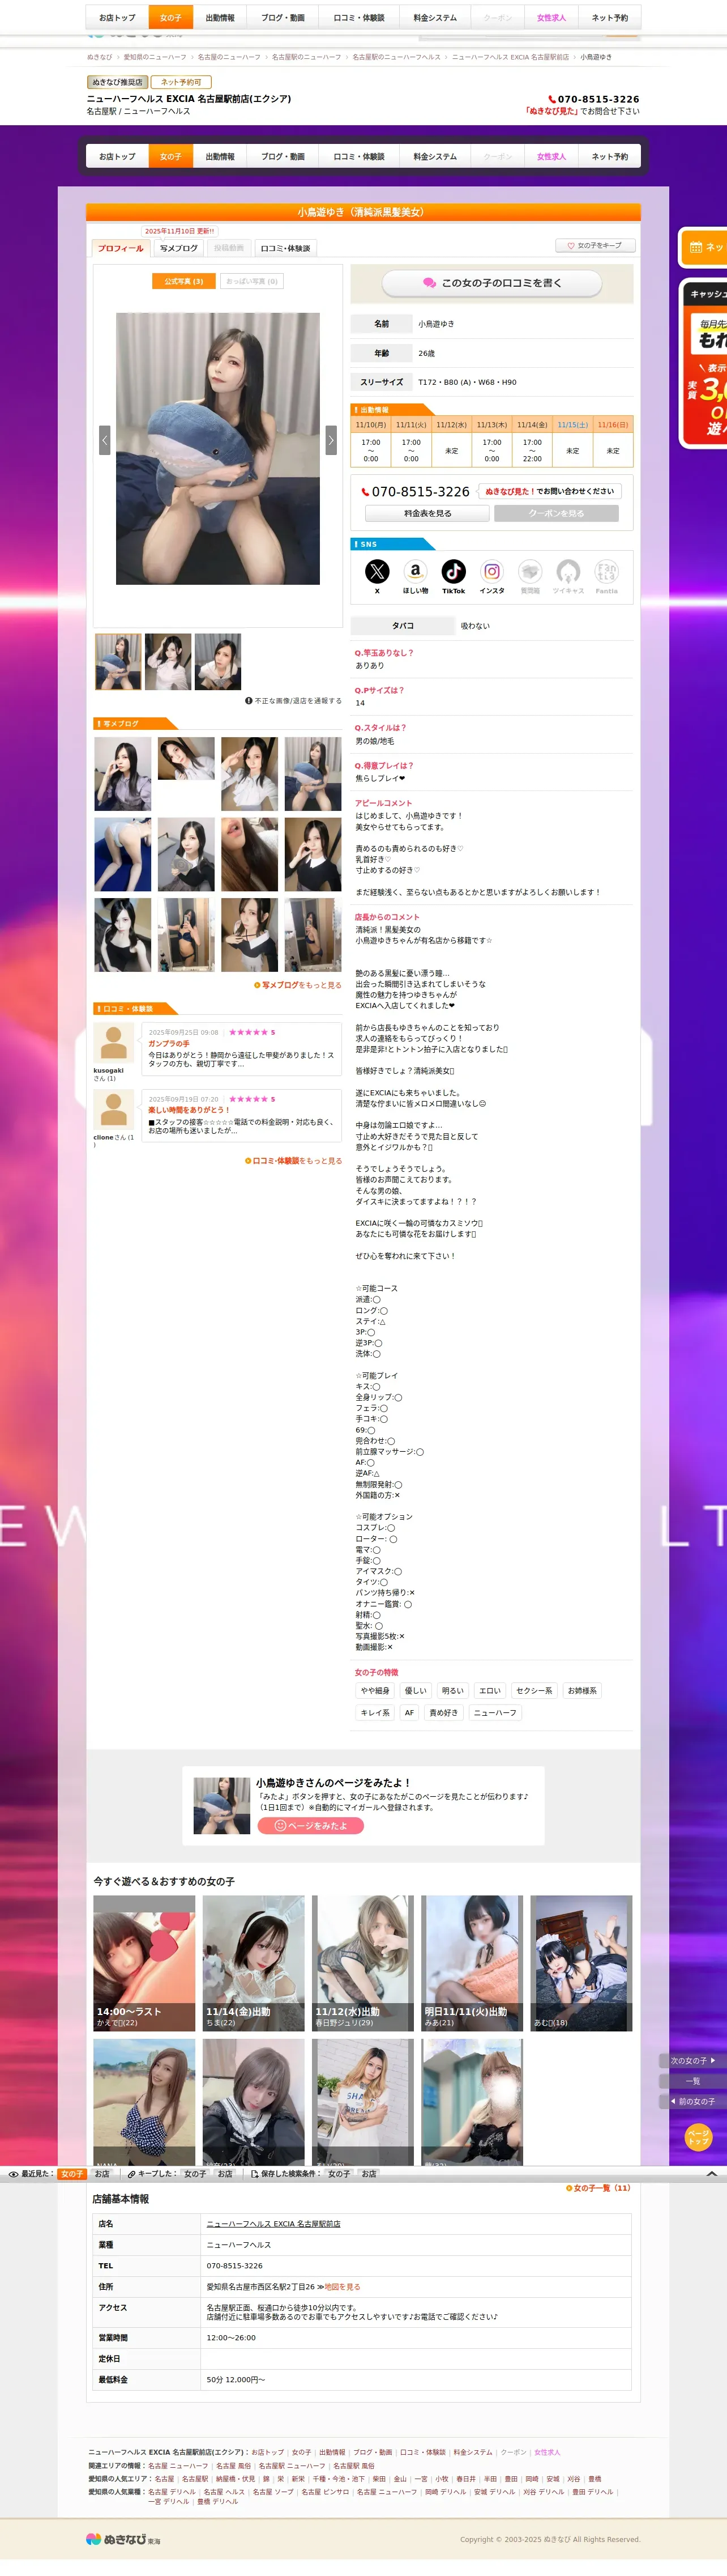Select third profile photo thumbnail
The width and height of the screenshot is (727, 2576).
(217, 662)
